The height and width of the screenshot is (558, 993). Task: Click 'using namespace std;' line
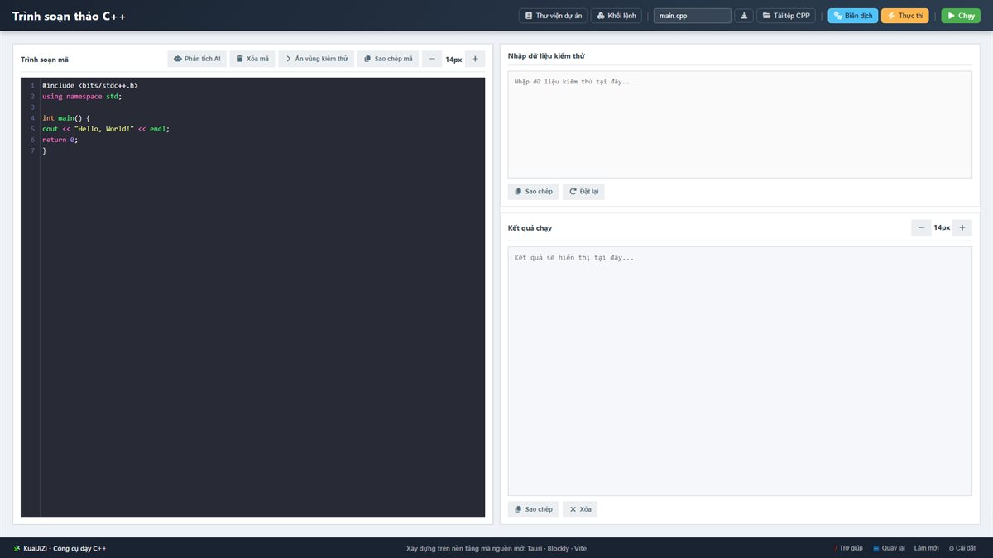click(x=82, y=96)
